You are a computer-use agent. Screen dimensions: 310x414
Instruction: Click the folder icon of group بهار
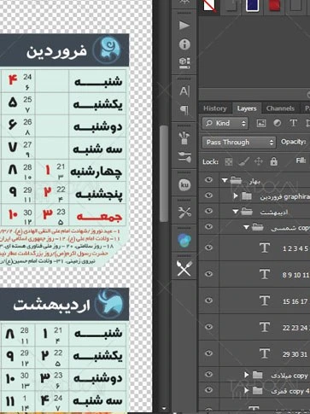pos(236,180)
